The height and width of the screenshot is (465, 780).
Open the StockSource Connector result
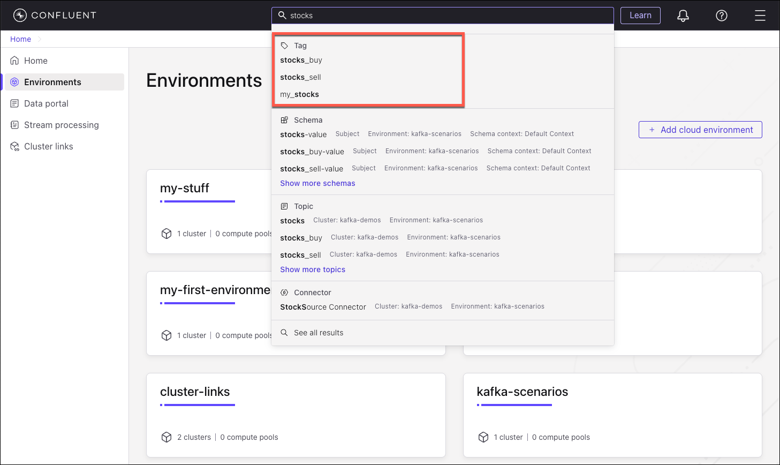pyautogui.click(x=323, y=307)
